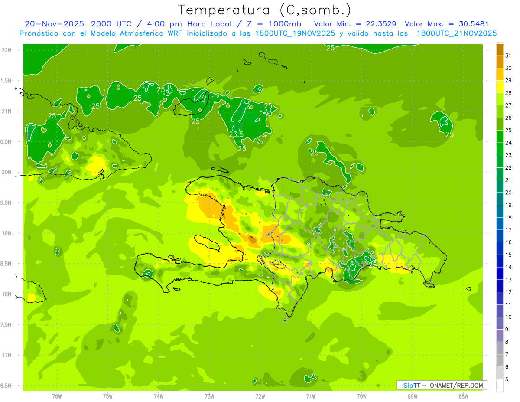Click the "24" color scale label
The width and height of the screenshot is (520, 402).
509,143
